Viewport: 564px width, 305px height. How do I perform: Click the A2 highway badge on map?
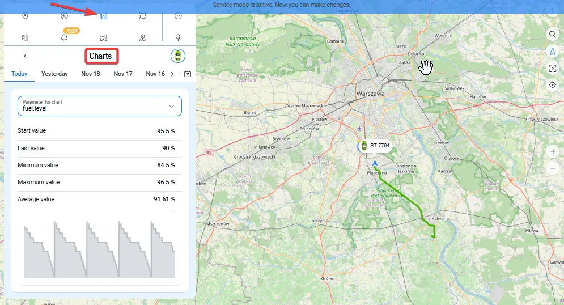coord(209,153)
